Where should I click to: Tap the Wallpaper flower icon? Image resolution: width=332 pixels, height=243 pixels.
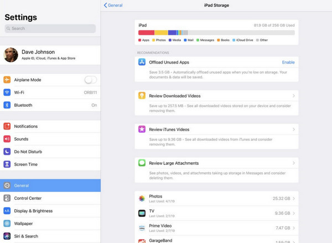click(7, 224)
